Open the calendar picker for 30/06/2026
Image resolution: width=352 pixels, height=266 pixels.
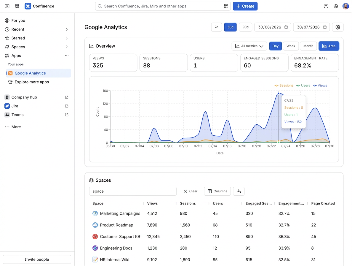[286, 27]
